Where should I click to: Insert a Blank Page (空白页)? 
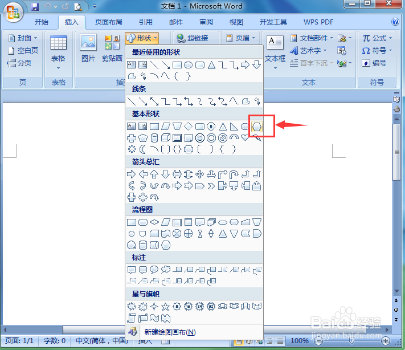(x=23, y=50)
